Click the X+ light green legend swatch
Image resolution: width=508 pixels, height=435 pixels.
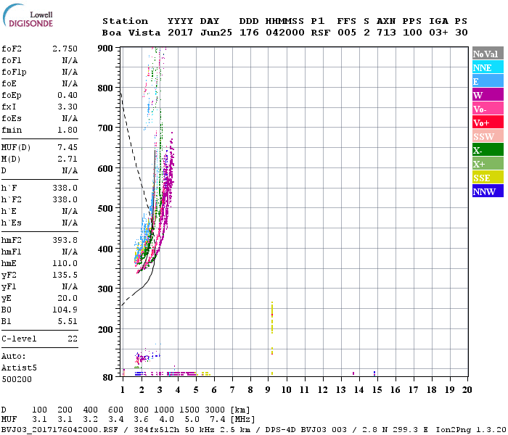[x=486, y=164]
